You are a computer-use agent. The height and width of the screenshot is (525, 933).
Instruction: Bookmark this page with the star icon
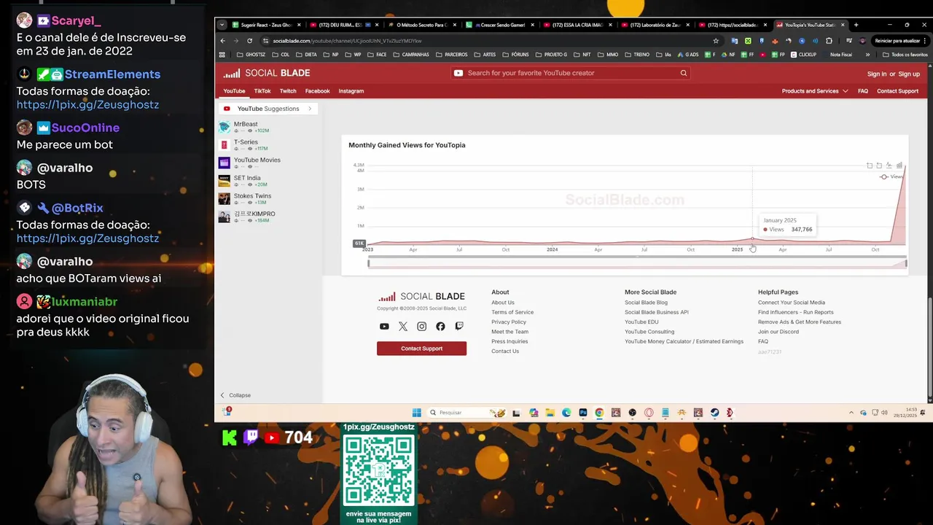point(716,41)
